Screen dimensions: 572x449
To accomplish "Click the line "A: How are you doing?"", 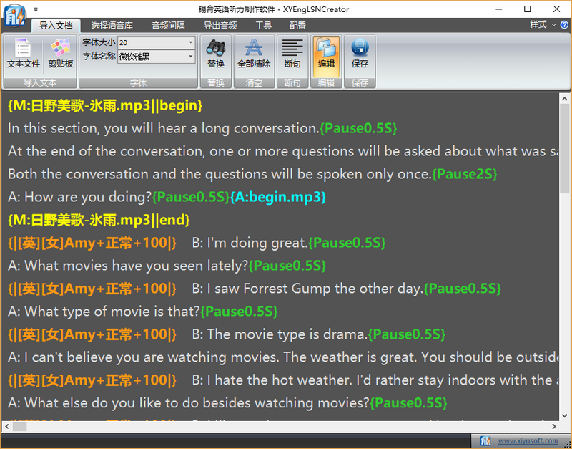I will tap(79, 197).
